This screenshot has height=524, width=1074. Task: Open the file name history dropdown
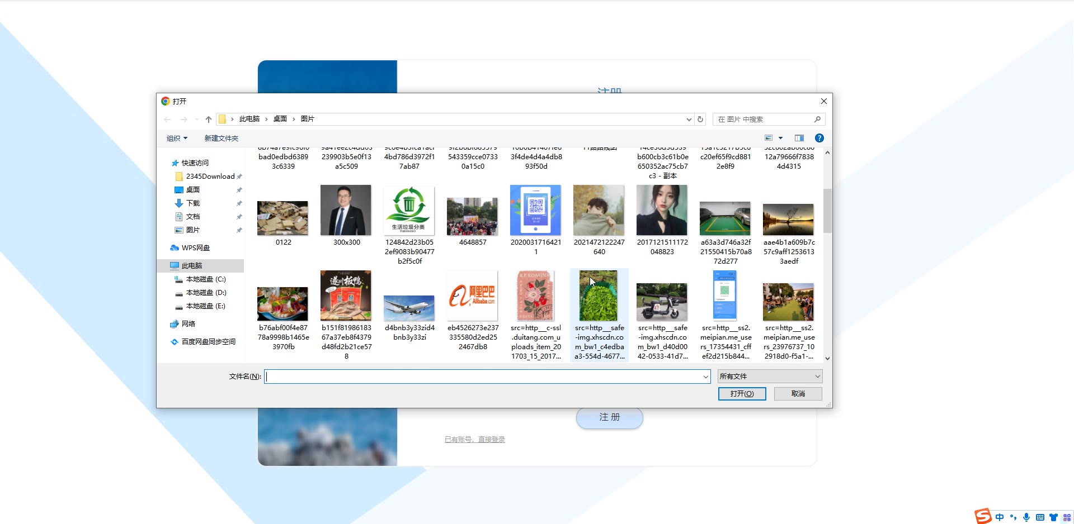(705, 377)
